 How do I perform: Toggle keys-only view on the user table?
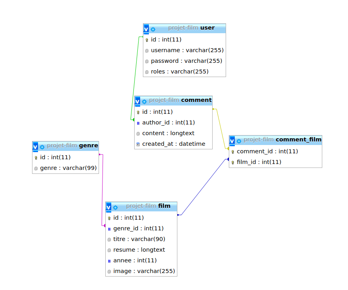146,28
